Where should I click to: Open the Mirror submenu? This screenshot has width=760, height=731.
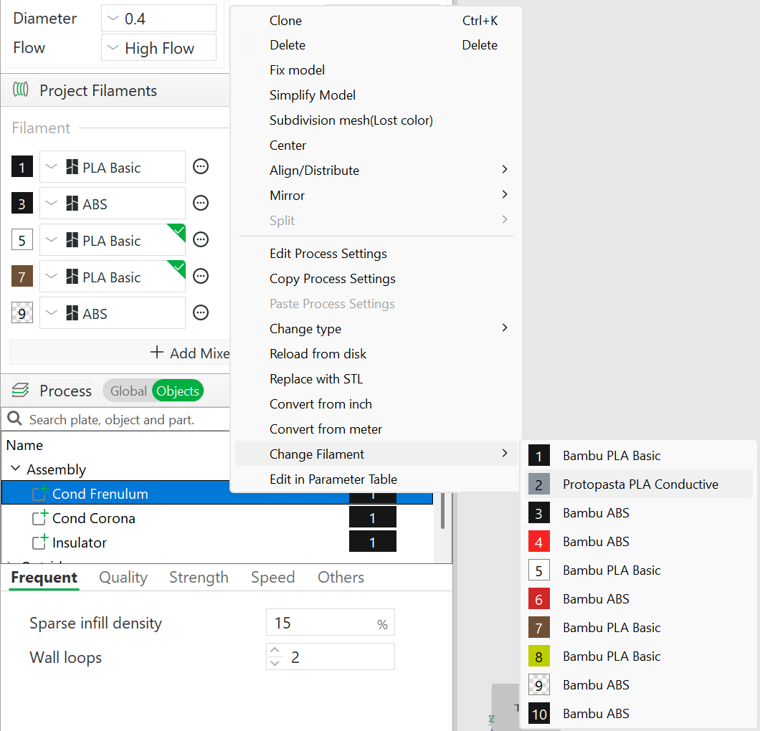pos(378,195)
